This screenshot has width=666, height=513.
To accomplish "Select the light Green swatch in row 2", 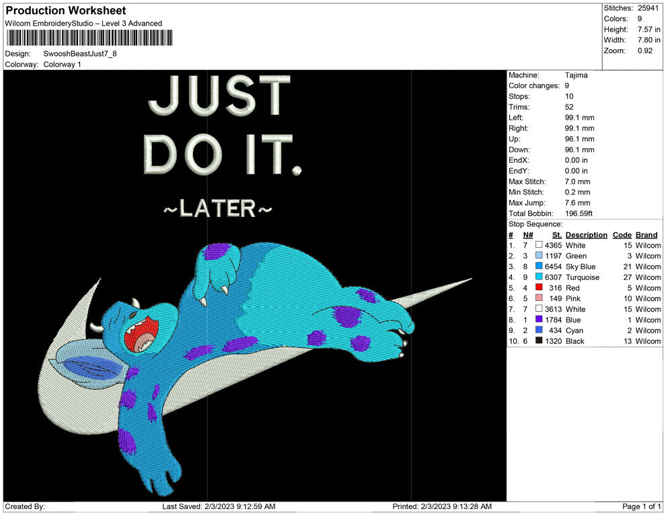I will click(539, 256).
